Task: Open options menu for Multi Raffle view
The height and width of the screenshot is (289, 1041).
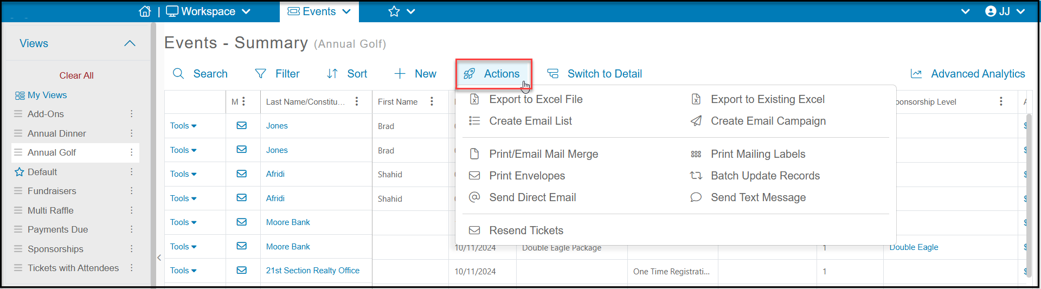Action: pyautogui.click(x=131, y=210)
